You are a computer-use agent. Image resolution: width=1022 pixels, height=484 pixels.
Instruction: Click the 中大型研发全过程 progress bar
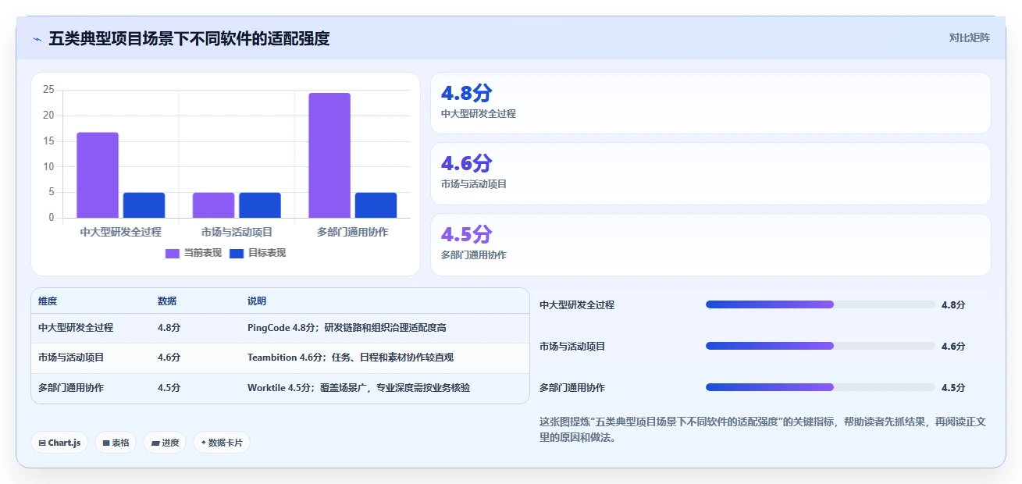pyautogui.click(x=820, y=304)
